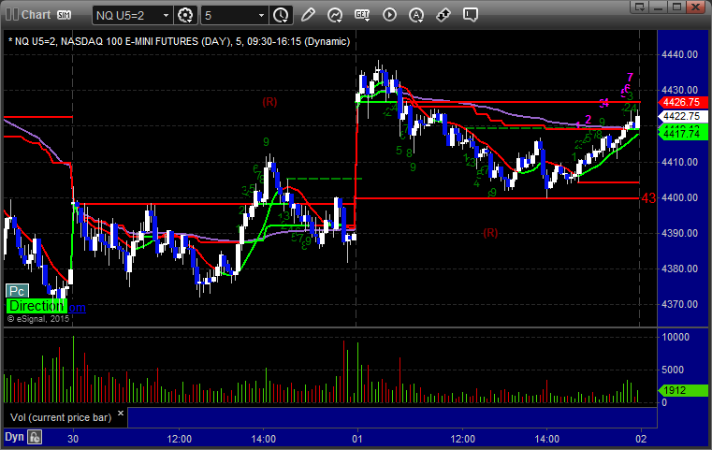Open the studies chart-line icon menu
Image resolution: width=712 pixels, height=450 pixels.
[x=335, y=15]
